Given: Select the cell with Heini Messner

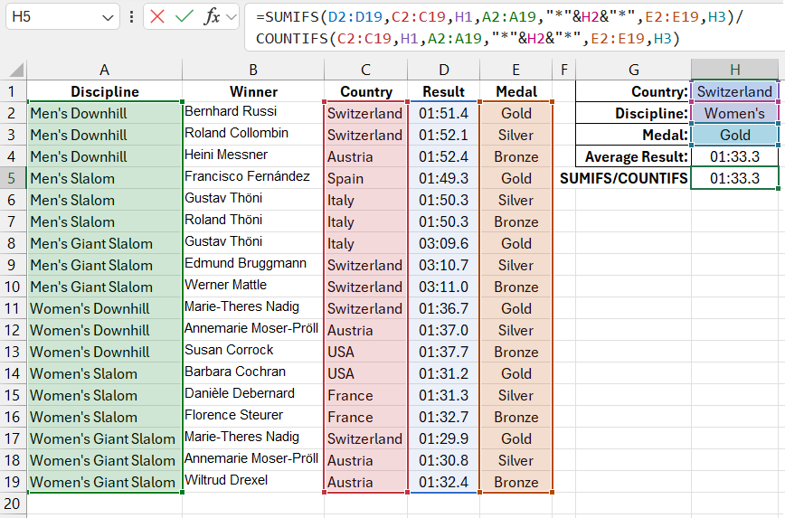Looking at the screenshot, I should [253, 156].
